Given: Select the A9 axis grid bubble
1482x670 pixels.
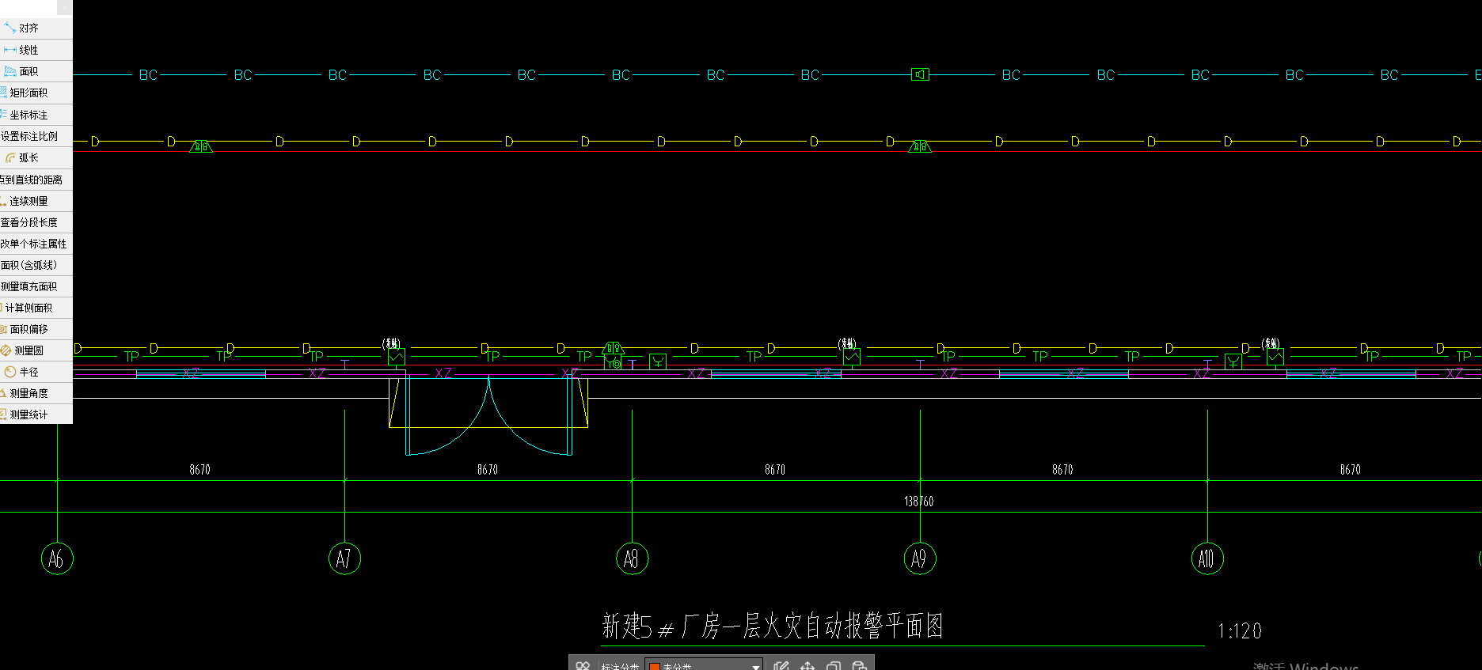Looking at the screenshot, I should 920,558.
